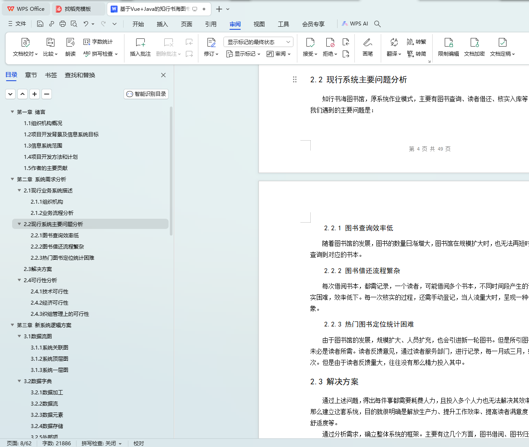Click the 智能识别目录 button

(146, 94)
